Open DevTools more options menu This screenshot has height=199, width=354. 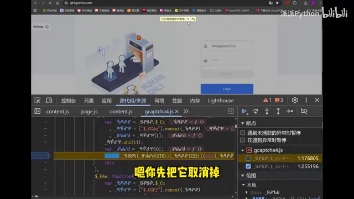(x=306, y=100)
